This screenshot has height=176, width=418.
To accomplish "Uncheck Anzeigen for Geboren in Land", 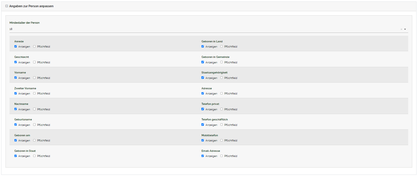I will pyautogui.click(x=203, y=46).
